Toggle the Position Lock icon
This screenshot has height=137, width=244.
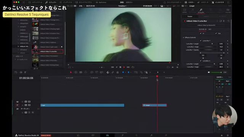pyautogui.click(x=117, y=72)
